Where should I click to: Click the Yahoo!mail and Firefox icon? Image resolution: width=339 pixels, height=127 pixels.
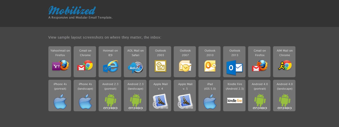pos(60,66)
